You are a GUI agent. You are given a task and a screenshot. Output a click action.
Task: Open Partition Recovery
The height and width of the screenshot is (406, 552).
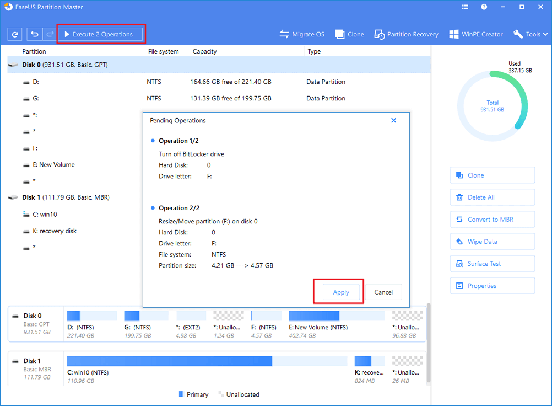coord(406,34)
